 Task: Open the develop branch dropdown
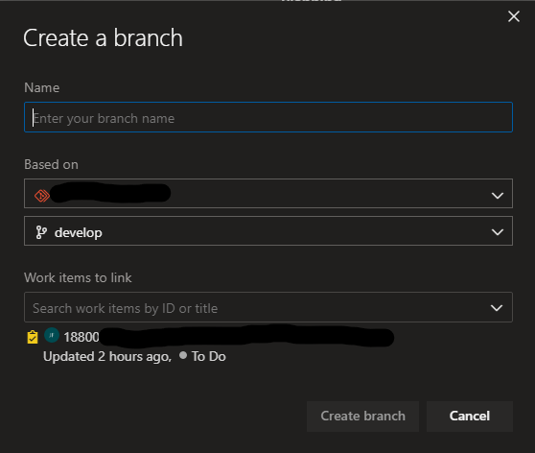tap(268, 231)
